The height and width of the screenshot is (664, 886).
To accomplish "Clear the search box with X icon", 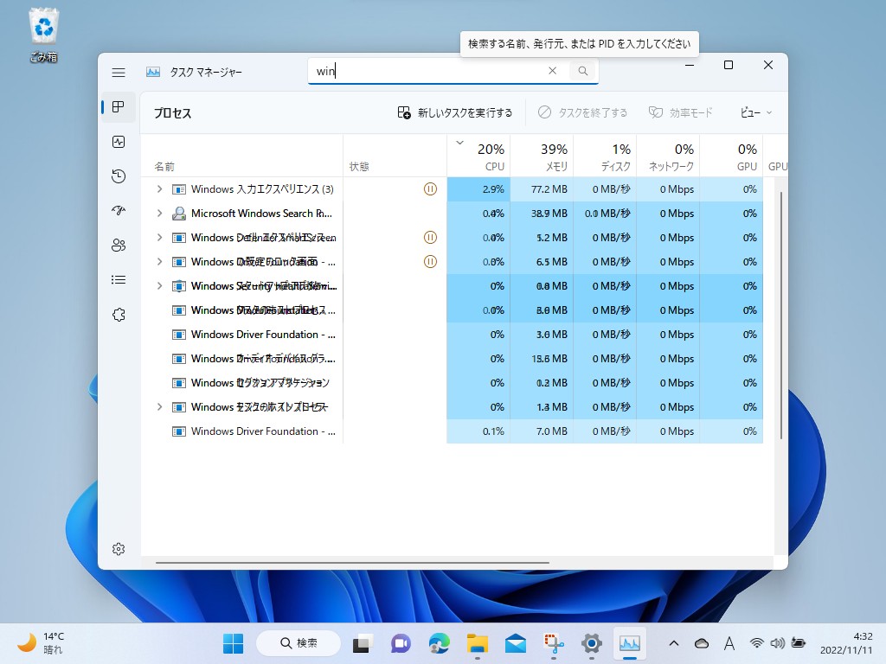I will 552,71.
